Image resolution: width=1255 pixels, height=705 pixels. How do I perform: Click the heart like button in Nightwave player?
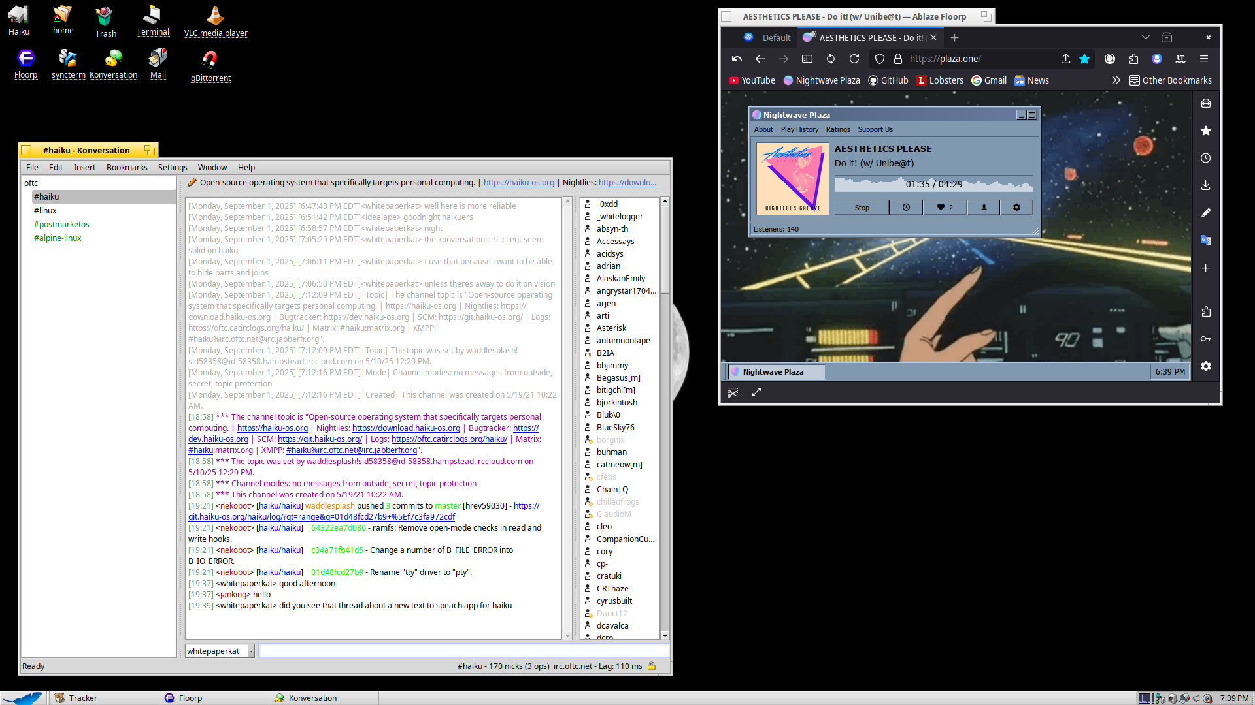point(945,208)
